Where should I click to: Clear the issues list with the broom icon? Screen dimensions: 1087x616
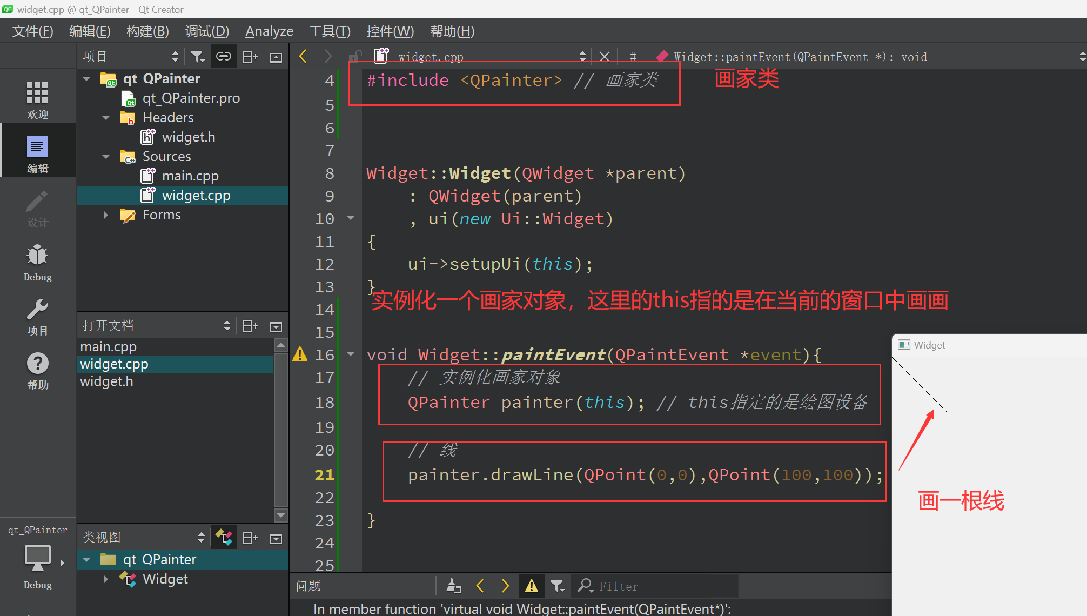pos(454,586)
